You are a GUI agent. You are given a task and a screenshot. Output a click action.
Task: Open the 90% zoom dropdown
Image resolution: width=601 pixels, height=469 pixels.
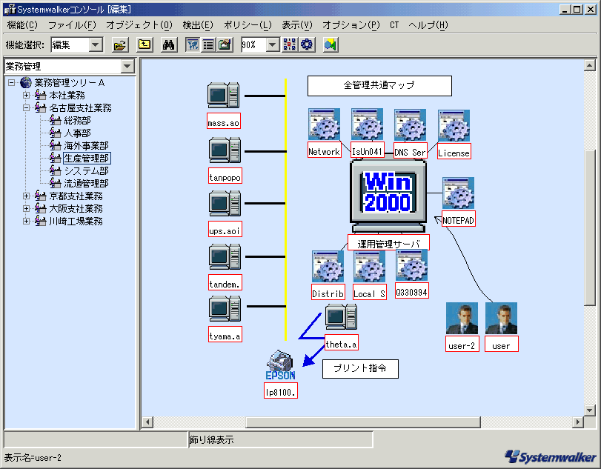point(272,44)
